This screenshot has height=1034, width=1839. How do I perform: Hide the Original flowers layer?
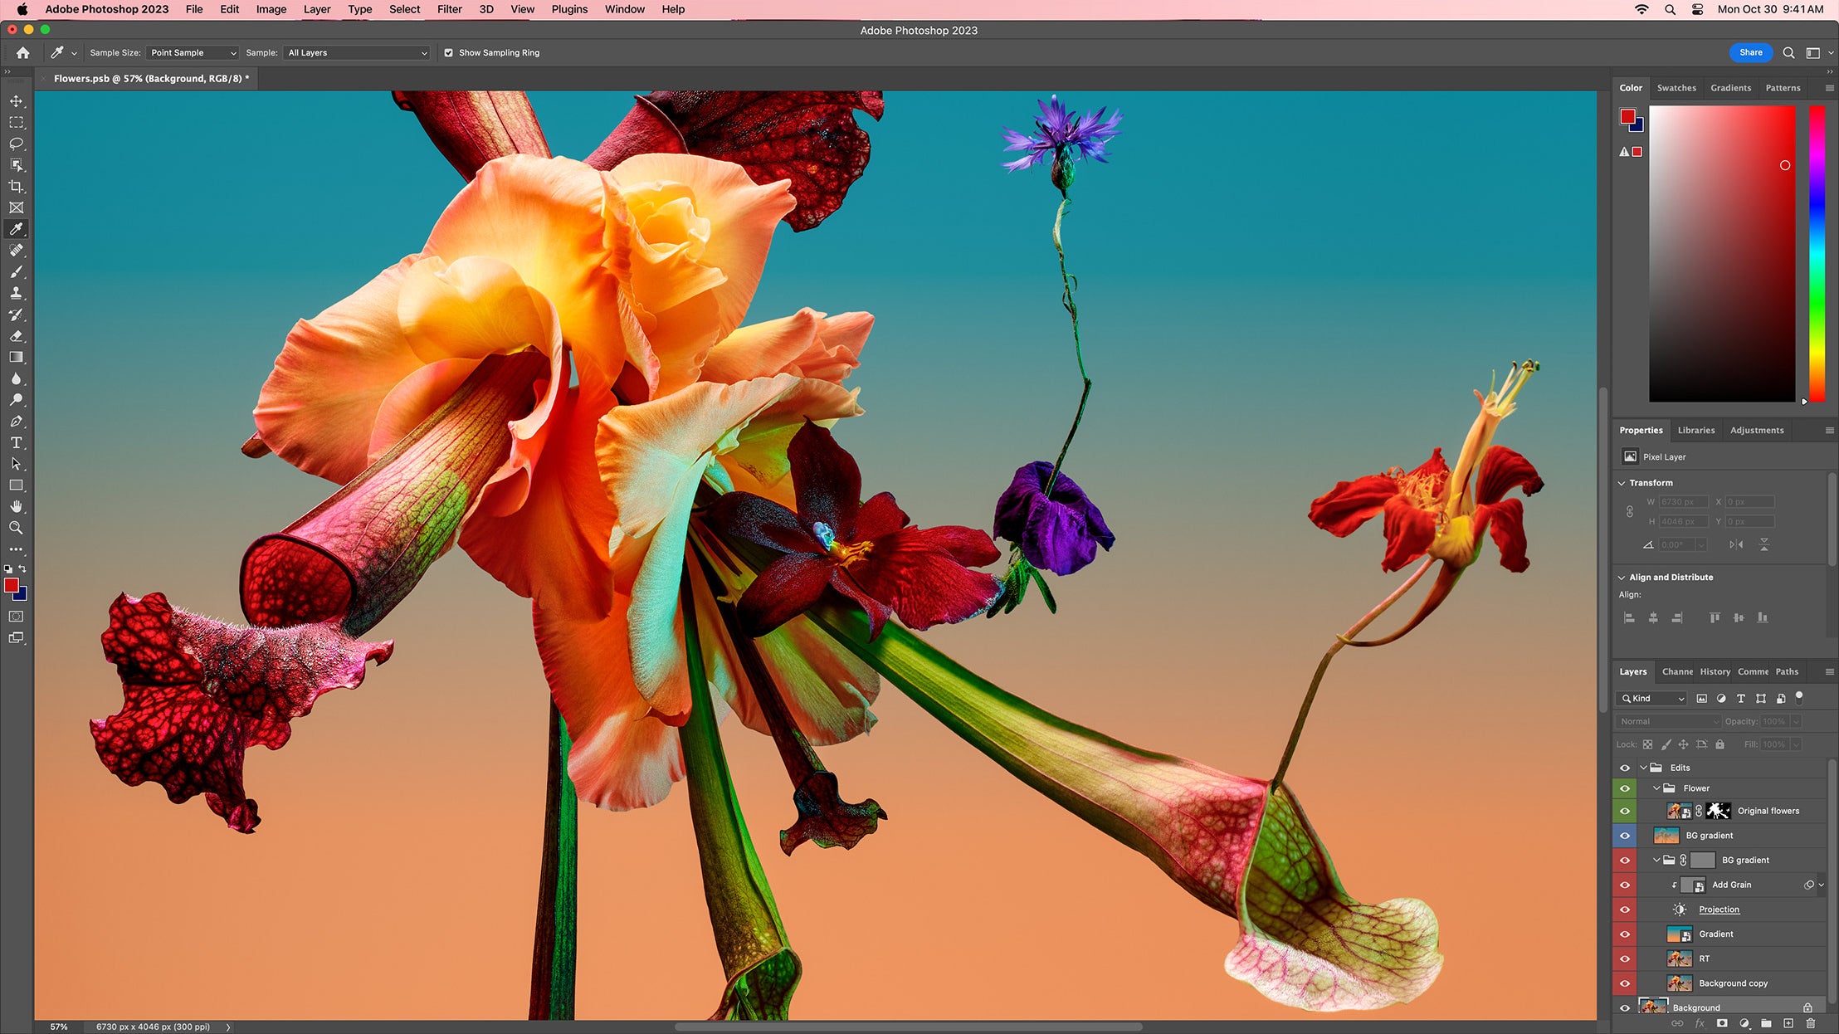click(x=1625, y=811)
